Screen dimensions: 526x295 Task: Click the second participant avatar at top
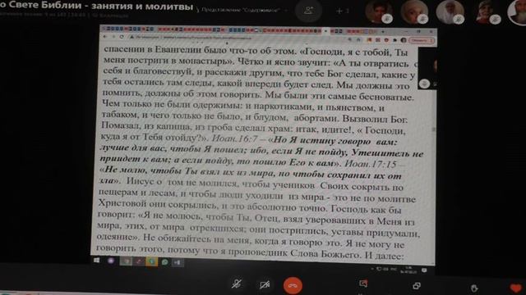414,12
